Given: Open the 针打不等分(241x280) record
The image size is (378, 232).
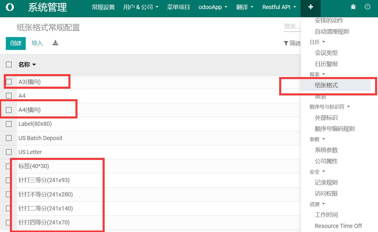Looking at the screenshot, I should 46,194.
